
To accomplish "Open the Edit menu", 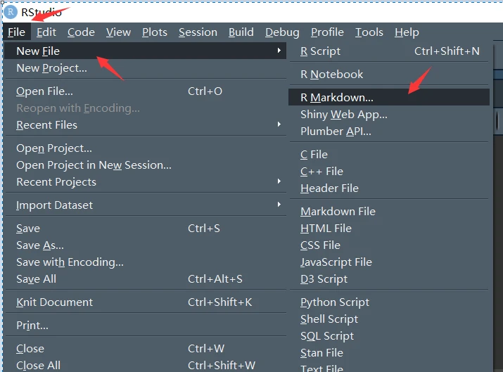I will pyautogui.click(x=46, y=32).
